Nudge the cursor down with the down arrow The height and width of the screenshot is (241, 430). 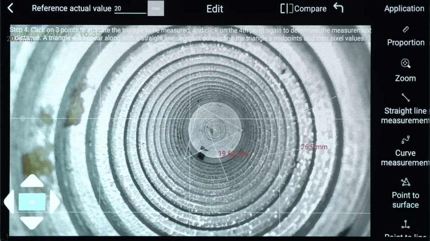click(x=32, y=222)
